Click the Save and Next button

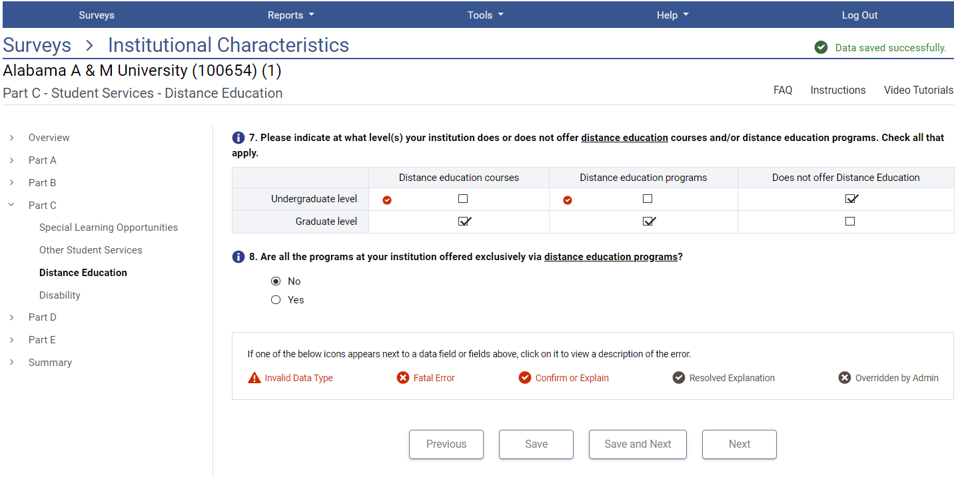(638, 444)
